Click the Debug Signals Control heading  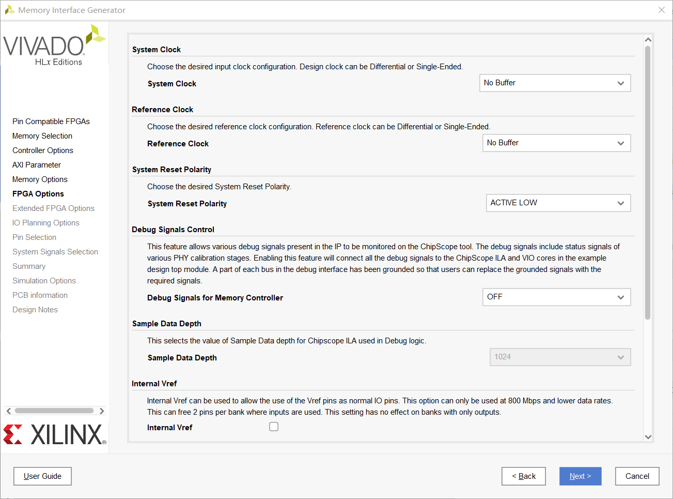coord(173,230)
